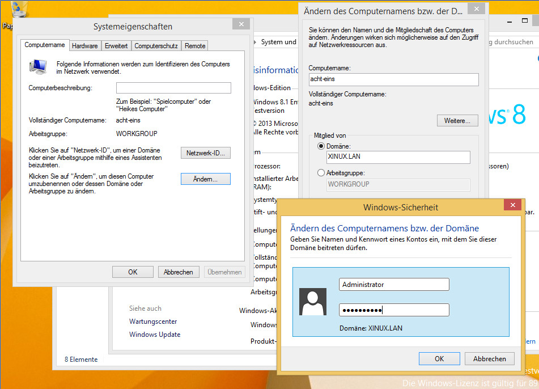
Task: Select the Arbeitsgruppe radio button
Action: 321,172
